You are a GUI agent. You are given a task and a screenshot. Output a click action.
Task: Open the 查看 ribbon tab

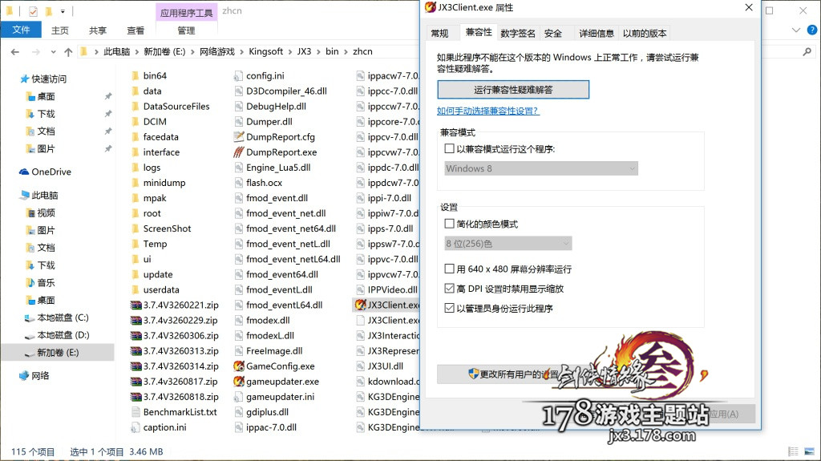pos(135,30)
